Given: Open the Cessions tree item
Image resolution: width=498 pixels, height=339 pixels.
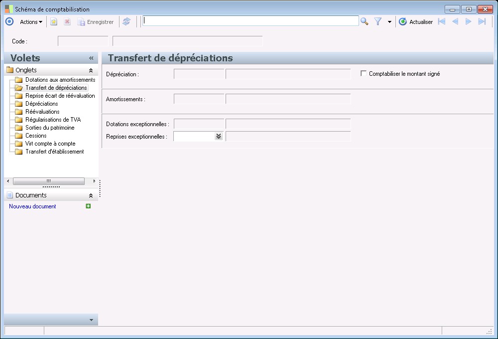Looking at the screenshot, I should (36, 136).
